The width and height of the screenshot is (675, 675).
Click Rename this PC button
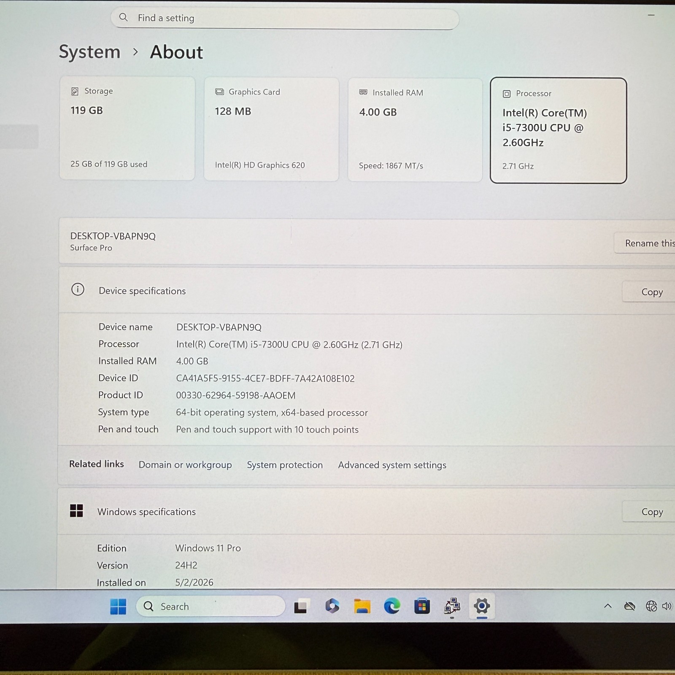tap(645, 243)
